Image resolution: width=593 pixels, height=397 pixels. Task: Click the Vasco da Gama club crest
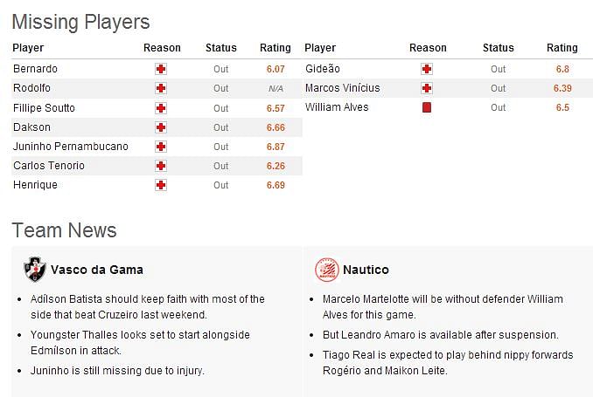(34, 270)
